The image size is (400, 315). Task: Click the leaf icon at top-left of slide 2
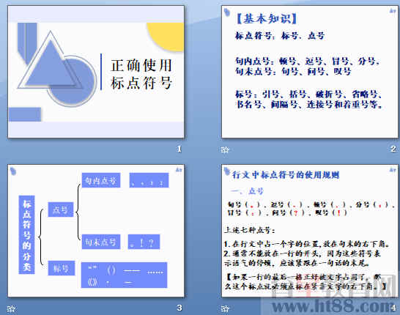pos(227,12)
